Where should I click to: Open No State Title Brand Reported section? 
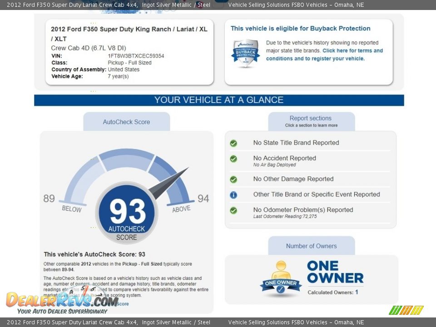pos(296,143)
